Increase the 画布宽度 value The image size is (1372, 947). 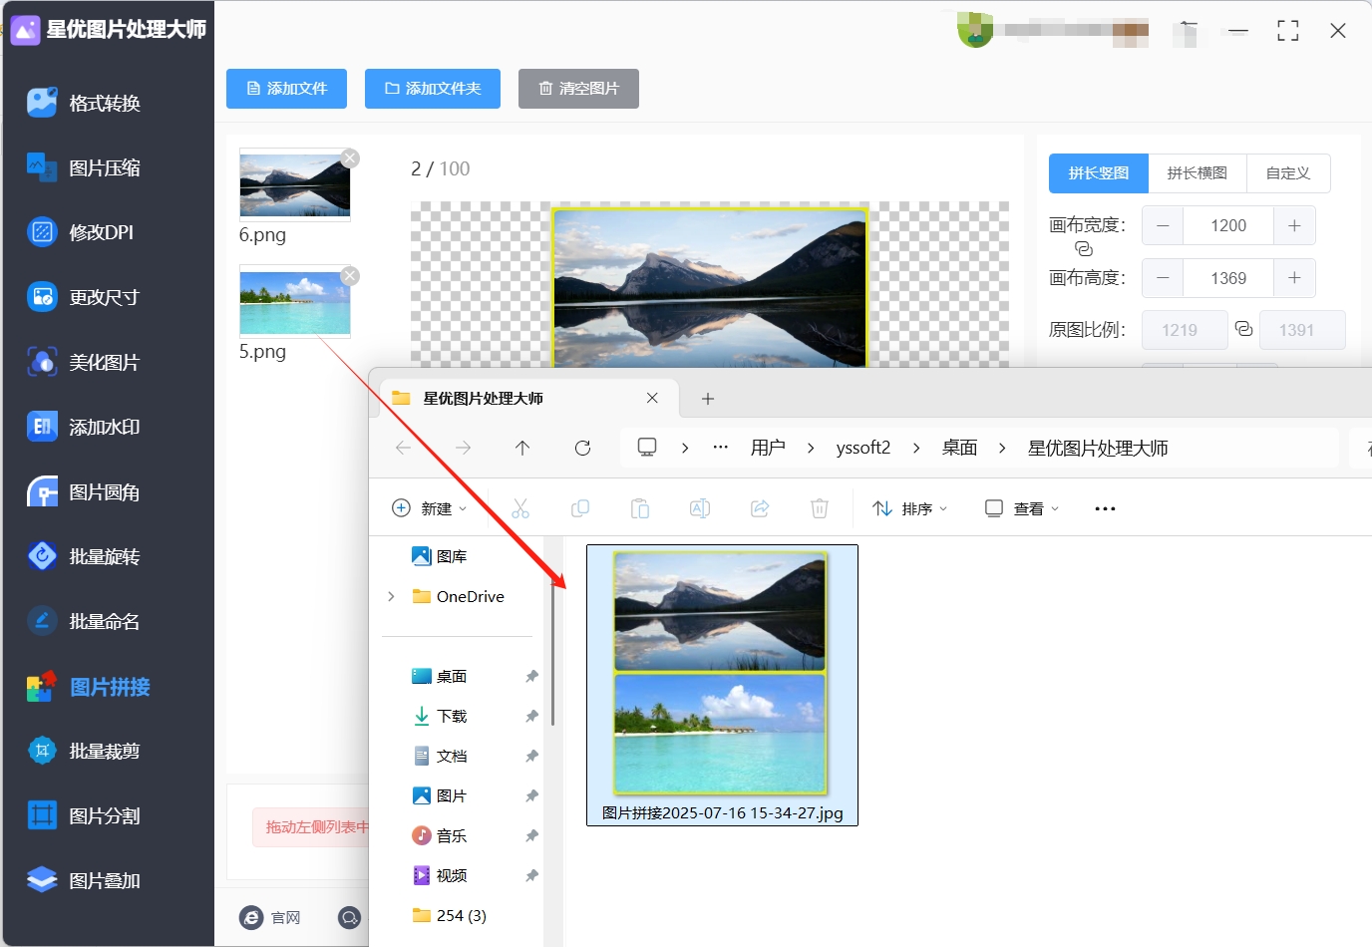(1294, 225)
